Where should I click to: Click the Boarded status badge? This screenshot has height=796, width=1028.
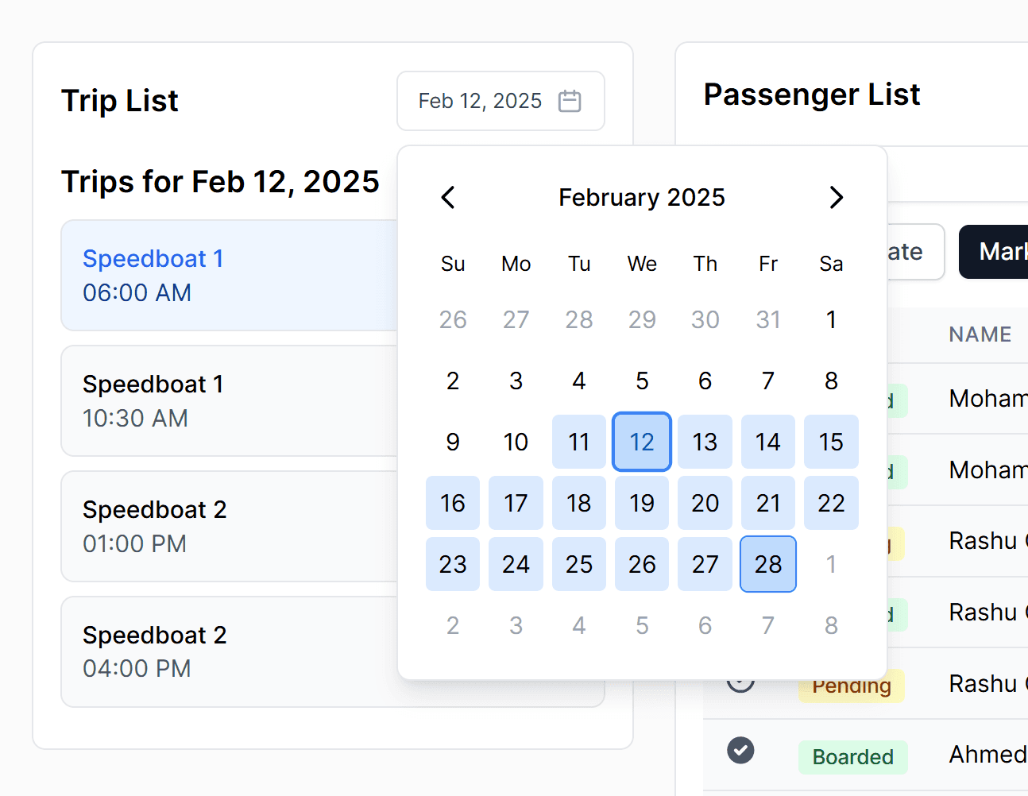[852, 757]
